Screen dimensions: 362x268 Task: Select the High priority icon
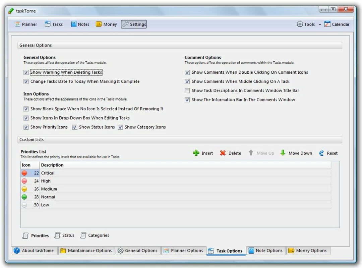(24, 181)
